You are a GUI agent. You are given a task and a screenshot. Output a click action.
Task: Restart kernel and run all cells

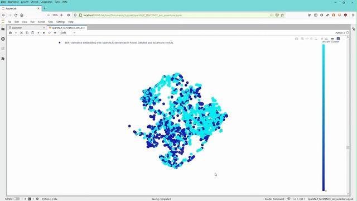pyautogui.click(x=55, y=33)
